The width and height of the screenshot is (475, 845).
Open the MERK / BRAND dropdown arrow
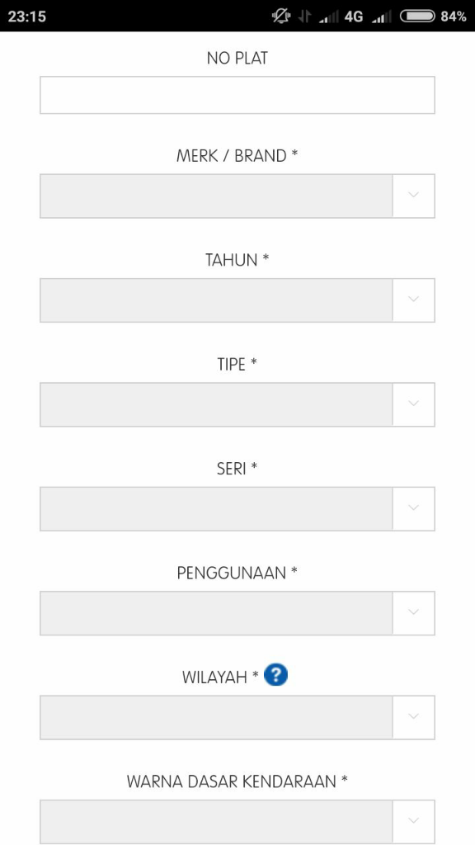click(x=414, y=196)
